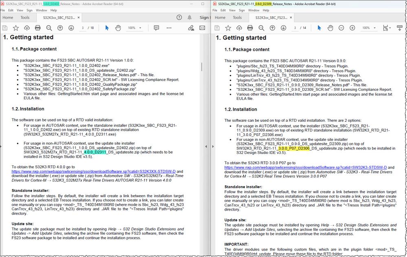Image resolution: width=407 pixels, height=257 pixels.
Task: Go to next page in left window
Action: (x=71, y=28)
